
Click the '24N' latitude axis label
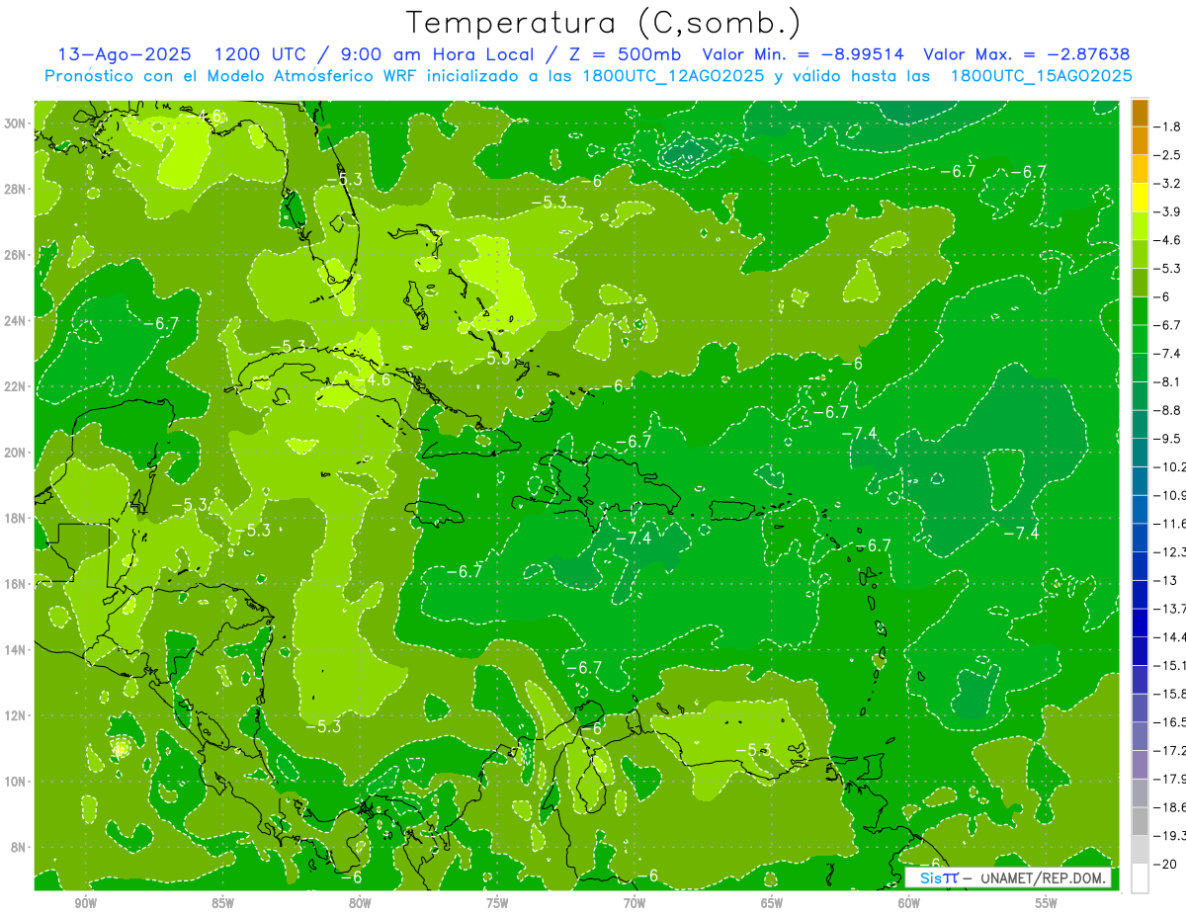(x=16, y=320)
